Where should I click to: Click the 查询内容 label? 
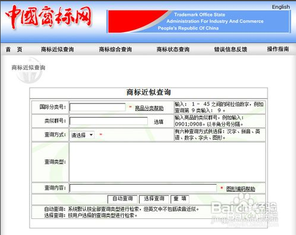[x=55, y=188]
